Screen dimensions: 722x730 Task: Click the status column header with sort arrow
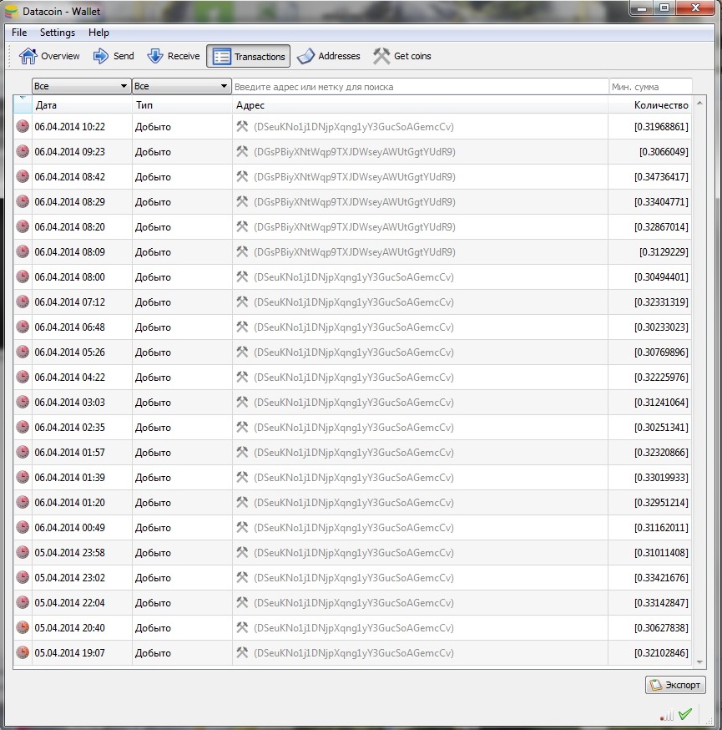[x=23, y=104]
